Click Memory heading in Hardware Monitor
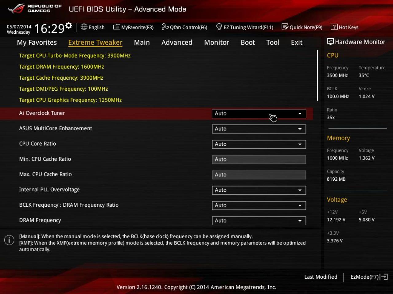This screenshot has width=393, height=294. (338, 138)
